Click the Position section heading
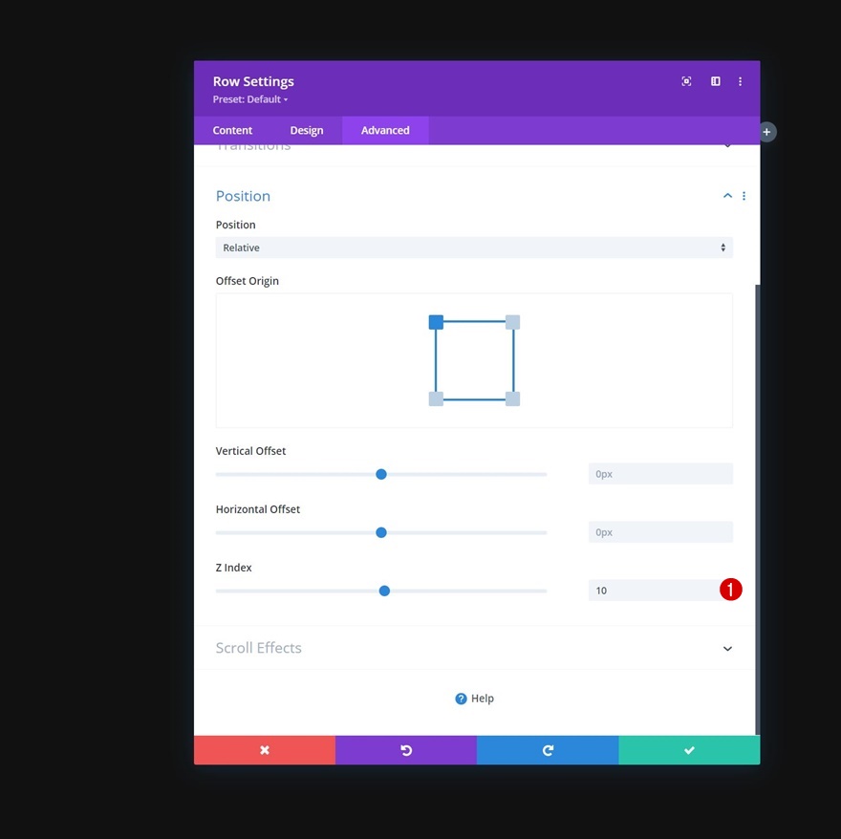Image resolution: width=841 pixels, height=839 pixels. pyautogui.click(x=243, y=196)
